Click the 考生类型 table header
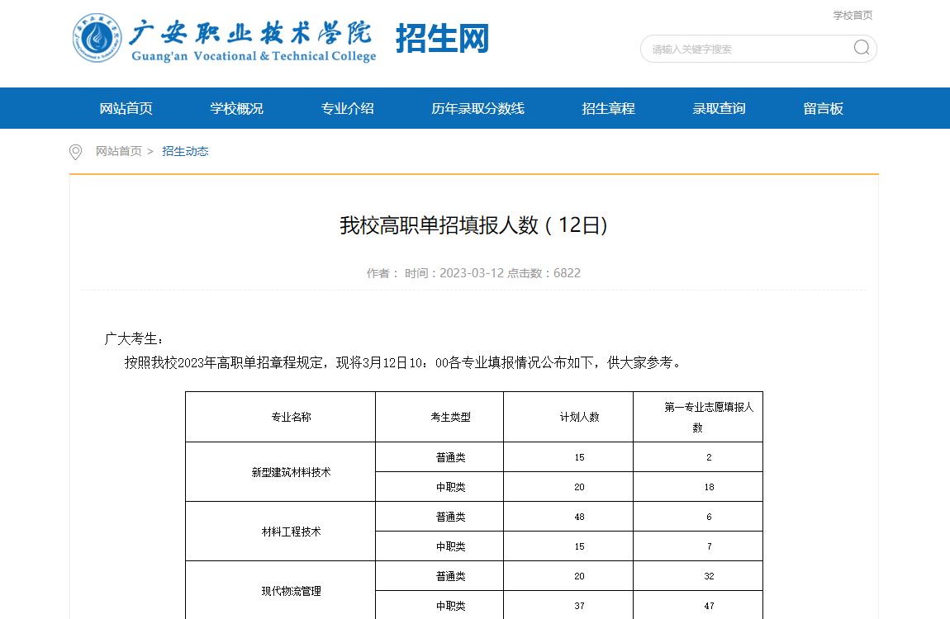Screen dimensions: 950x619 coord(439,417)
